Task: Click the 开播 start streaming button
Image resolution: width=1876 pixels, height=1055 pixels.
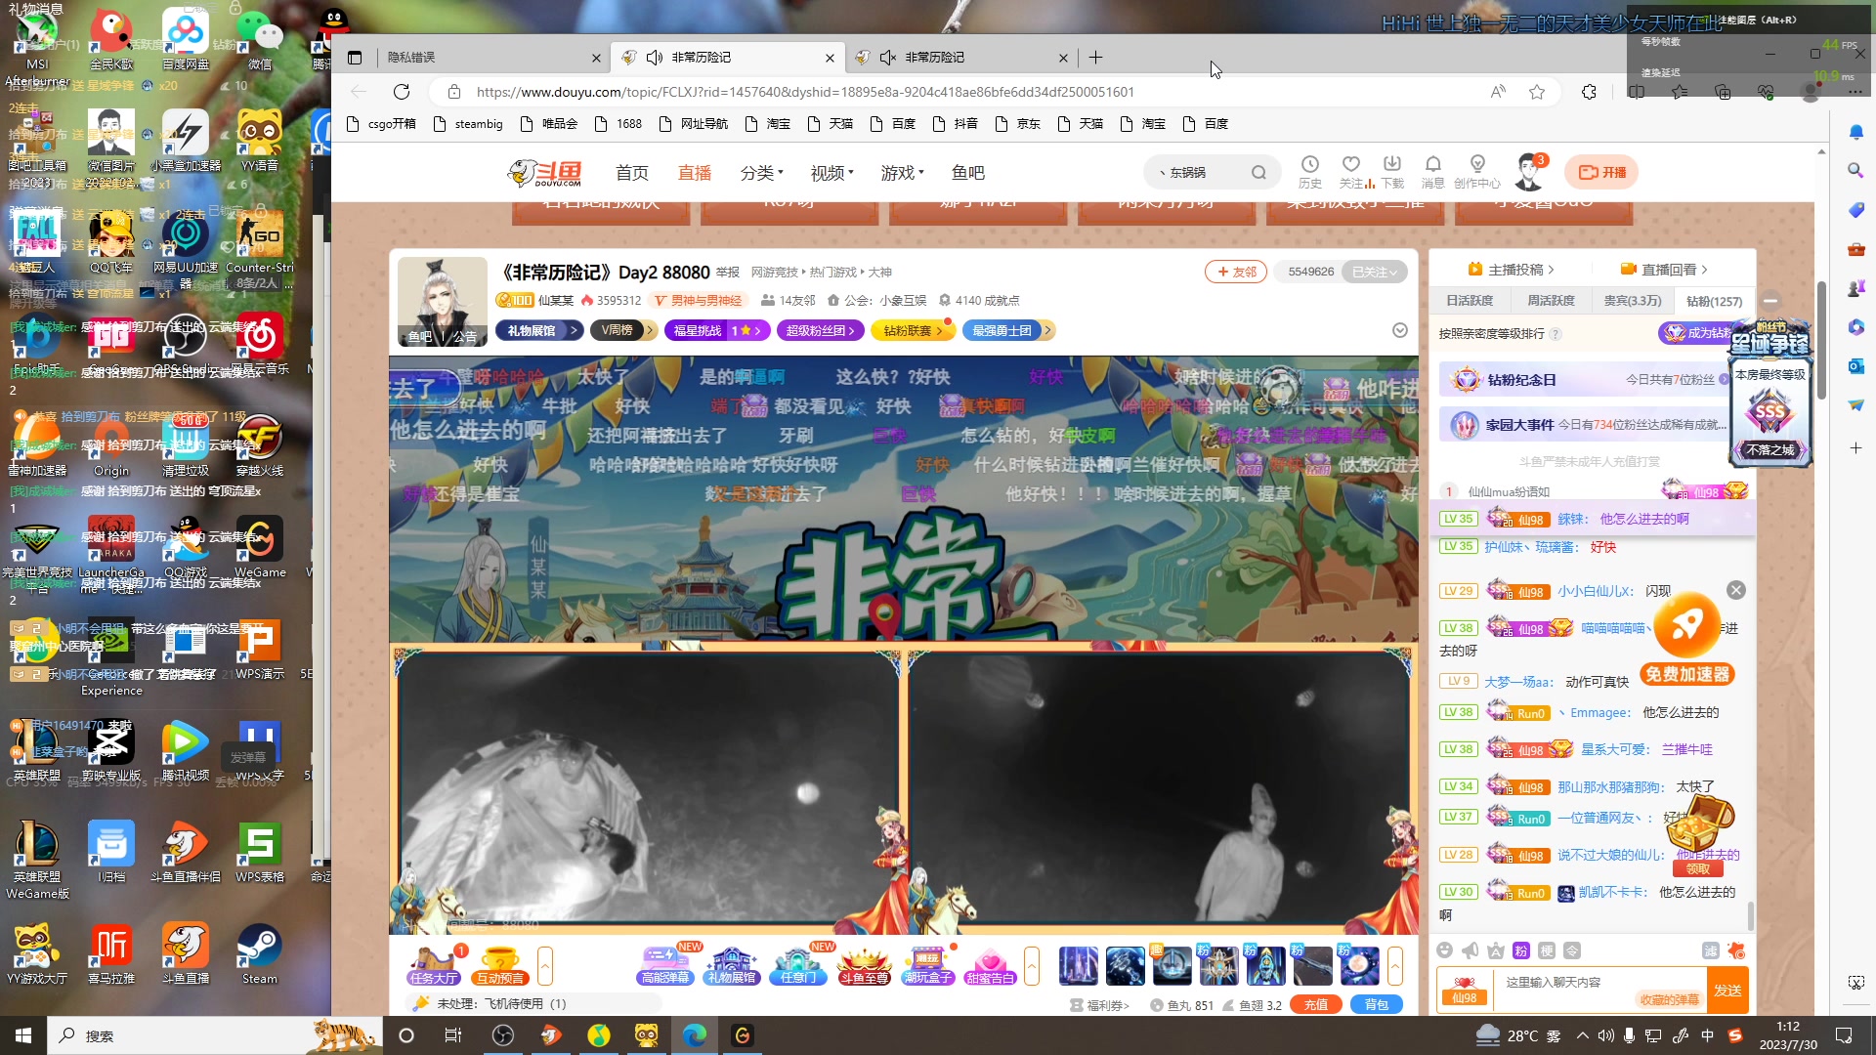Action: tap(1601, 172)
